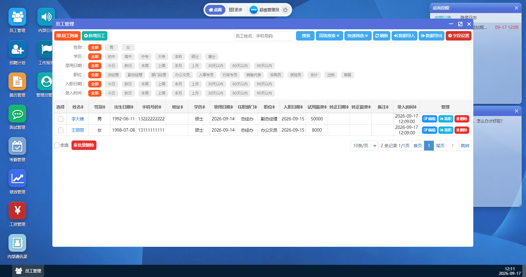
Task: Open the 简历管理 desktop icon
Action: tap(17, 82)
